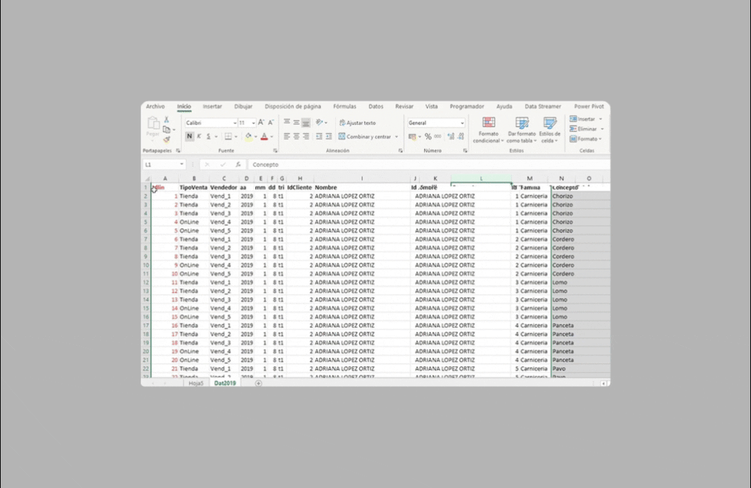Click the Combinar y centrar button
Image resolution: width=751 pixels, height=488 pixels.
click(x=365, y=136)
